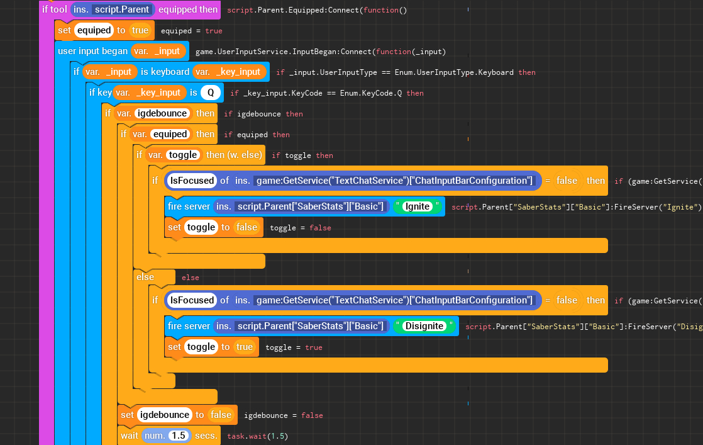
Task: Open the equiped variable pill dropdown
Action: (94, 30)
